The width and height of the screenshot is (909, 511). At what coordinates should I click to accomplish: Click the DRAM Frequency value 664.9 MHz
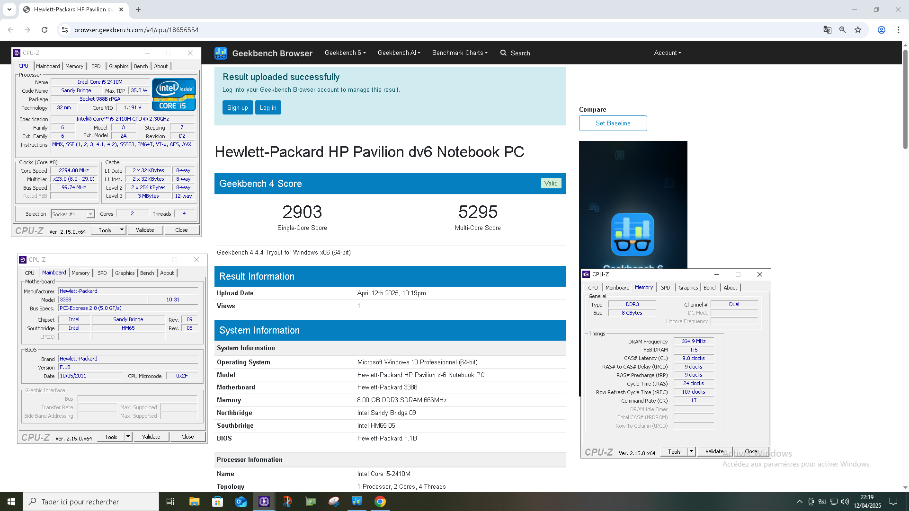pyautogui.click(x=694, y=341)
